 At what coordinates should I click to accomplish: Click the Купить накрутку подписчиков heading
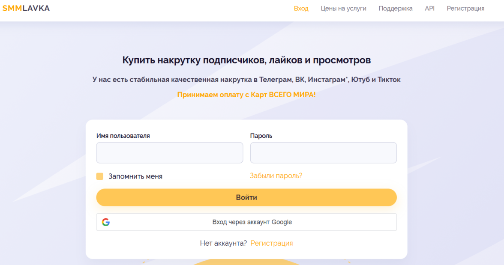[246, 60]
